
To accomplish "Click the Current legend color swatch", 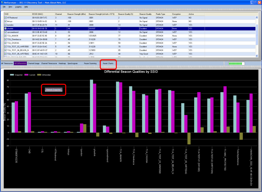I will tap(26, 75).
